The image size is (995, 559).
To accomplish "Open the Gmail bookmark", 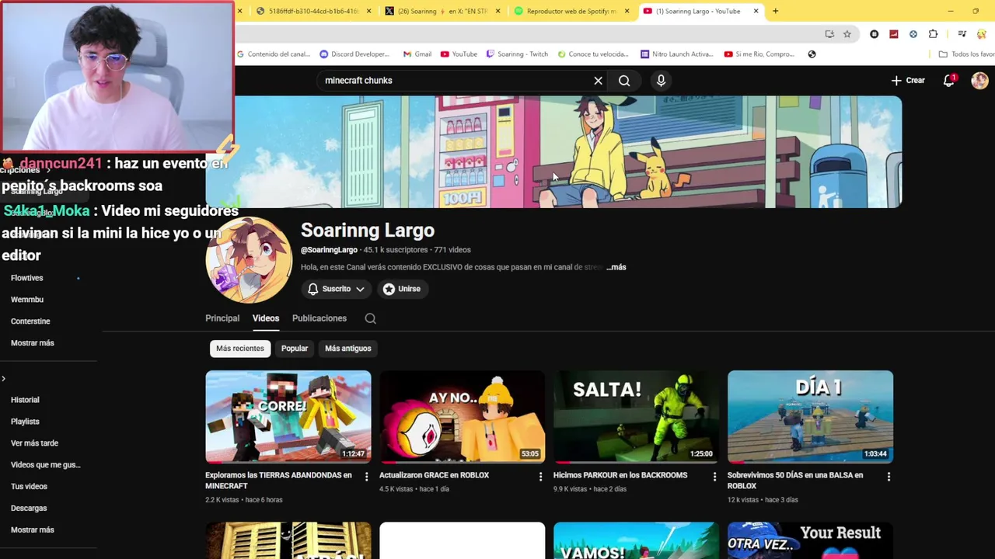I will click(417, 54).
